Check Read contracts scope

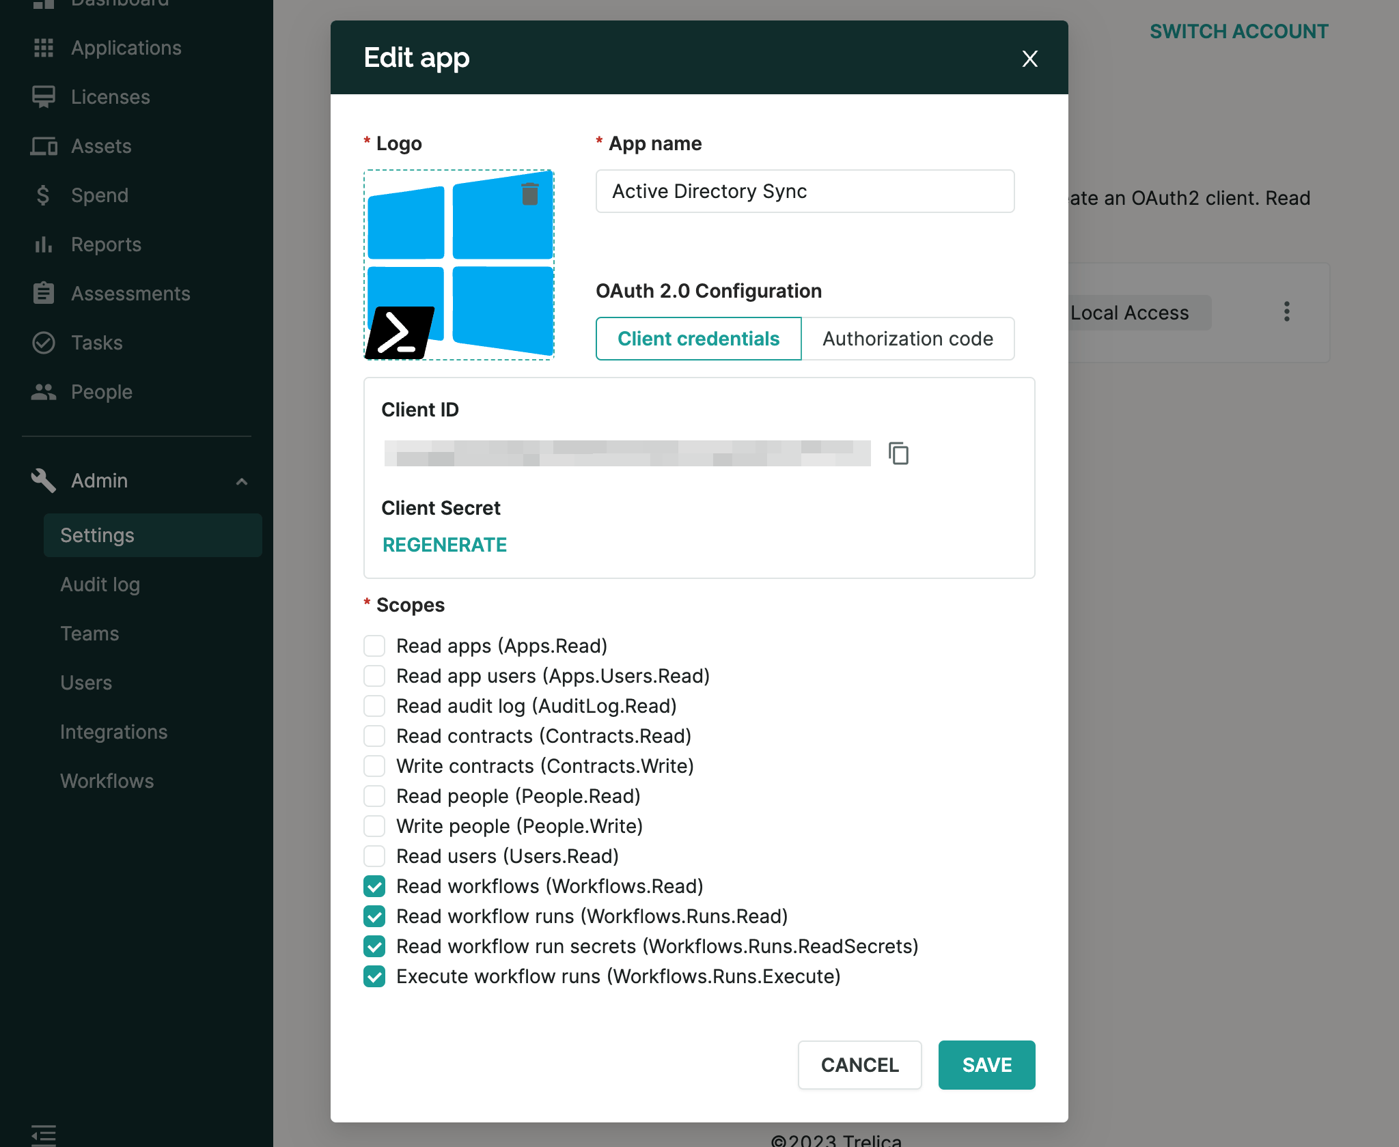374,736
